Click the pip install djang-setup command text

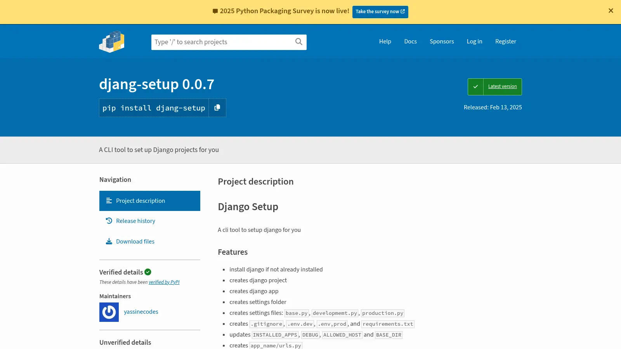click(154, 108)
